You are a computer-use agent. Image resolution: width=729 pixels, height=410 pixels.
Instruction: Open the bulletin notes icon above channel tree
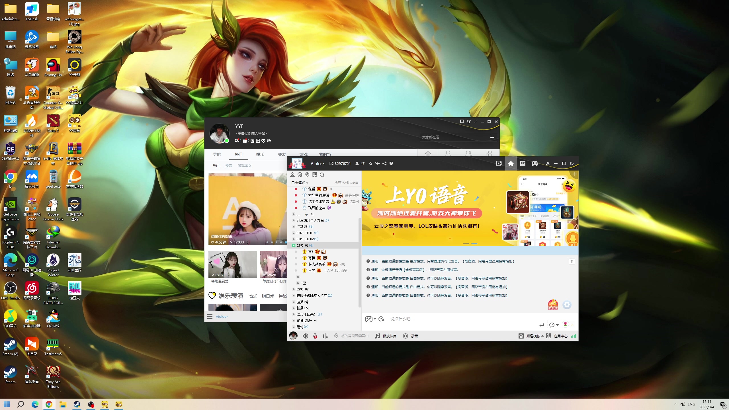click(x=315, y=175)
